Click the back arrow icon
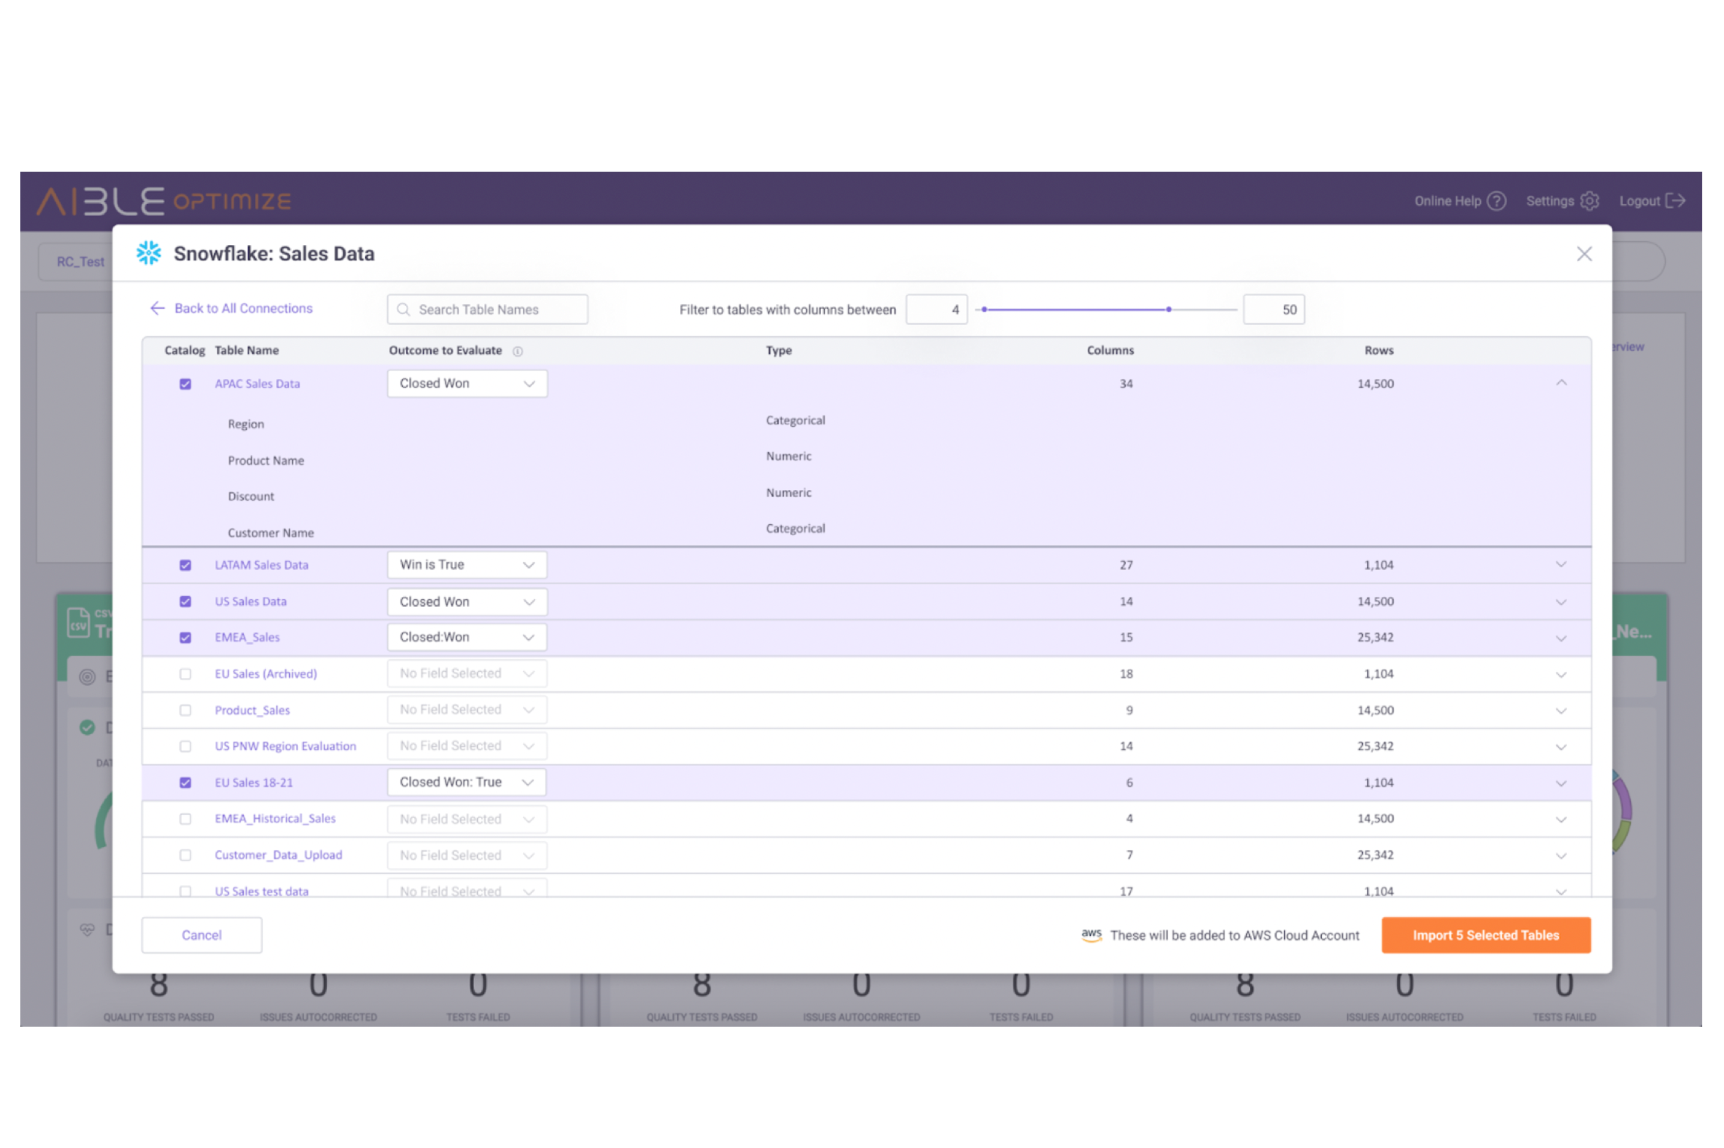 click(x=157, y=308)
